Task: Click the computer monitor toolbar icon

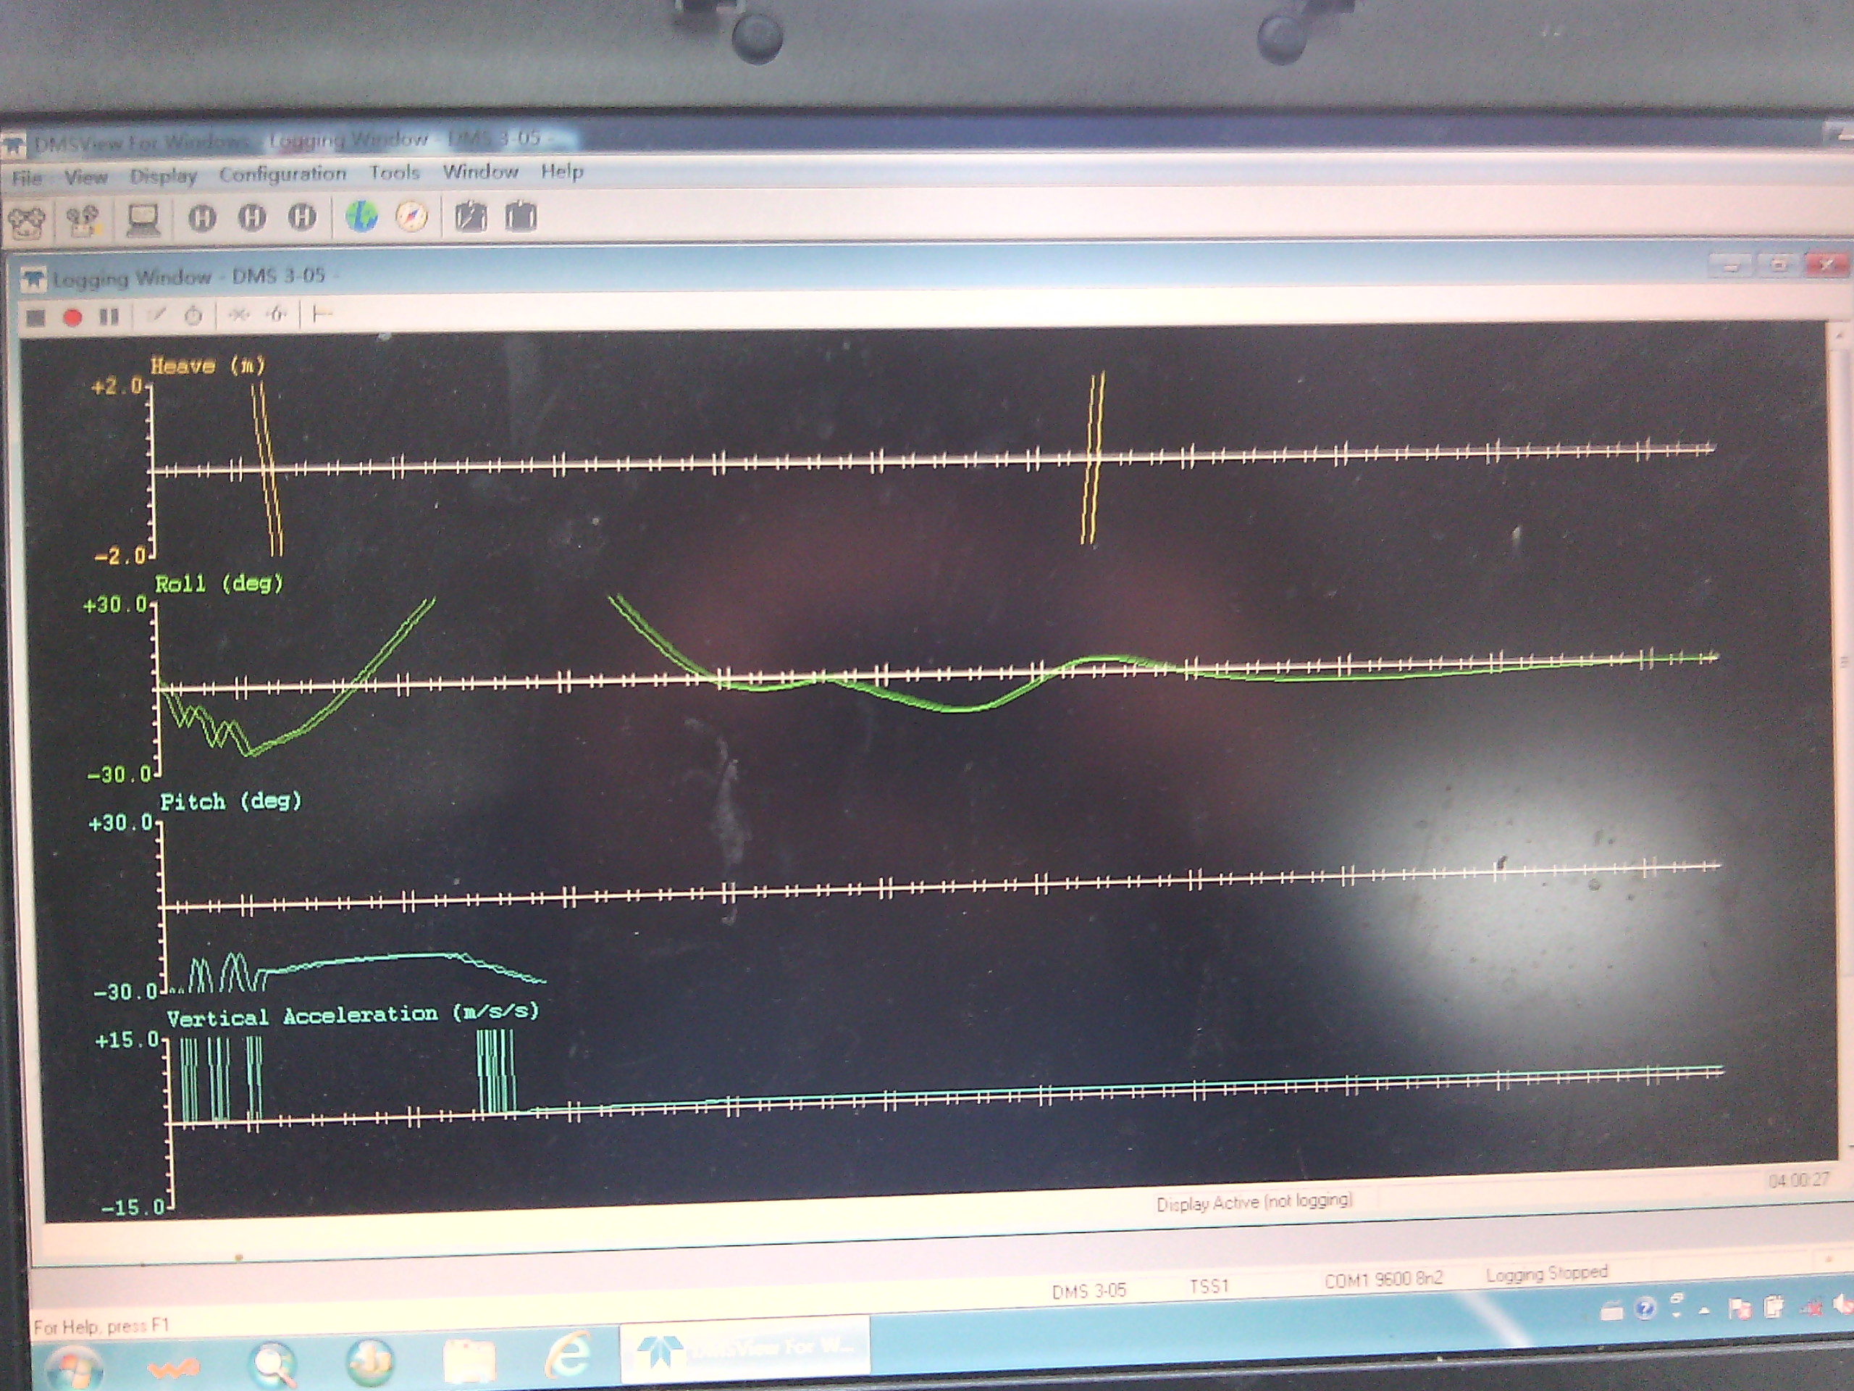Action: (143, 220)
